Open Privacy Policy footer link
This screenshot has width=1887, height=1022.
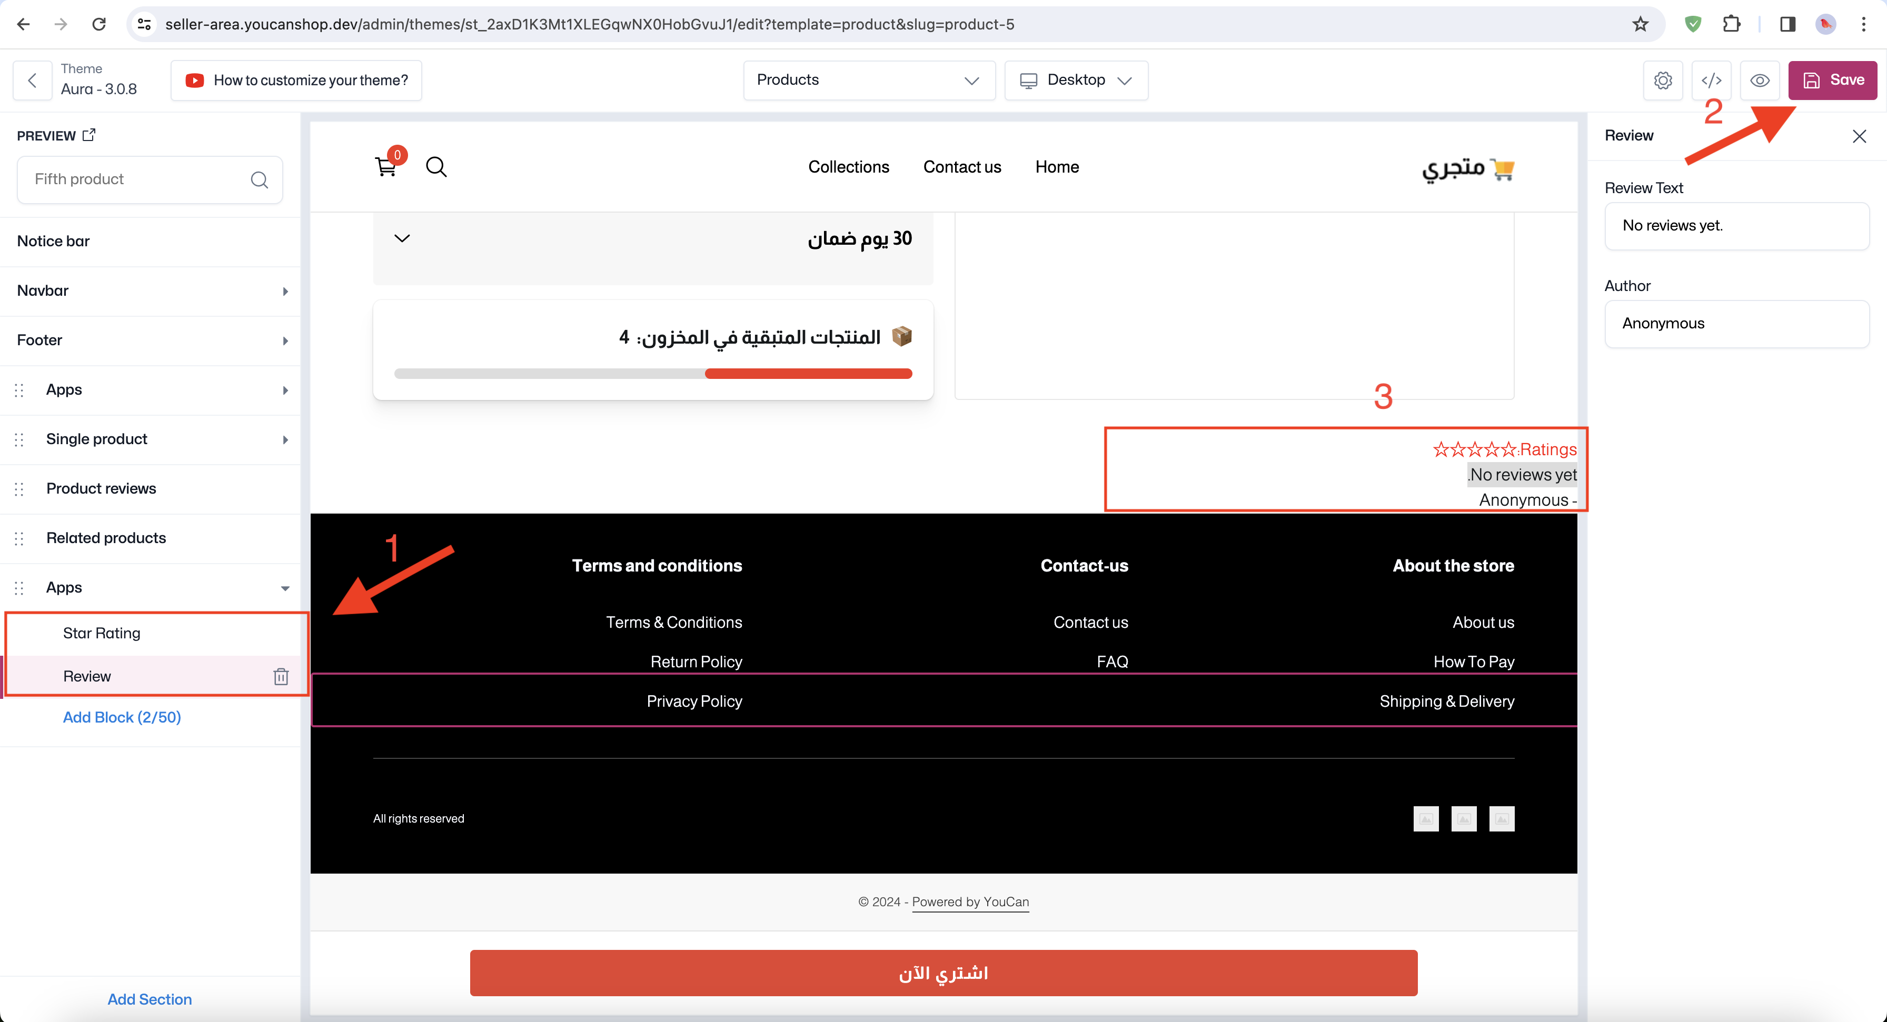click(x=694, y=702)
